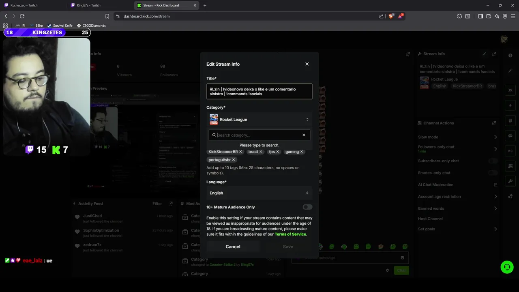Viewport: 519px width, 292px height.
Task: Open a new browser tab
Action: (x=205, y=5)
